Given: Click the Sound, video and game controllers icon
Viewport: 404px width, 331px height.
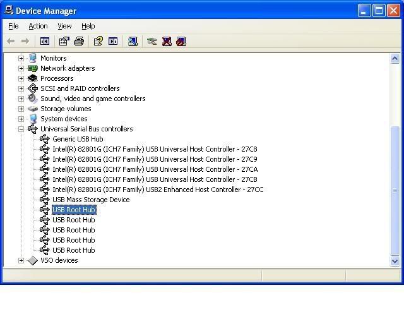Looking at the screenshot, I should tap(33, 99).
